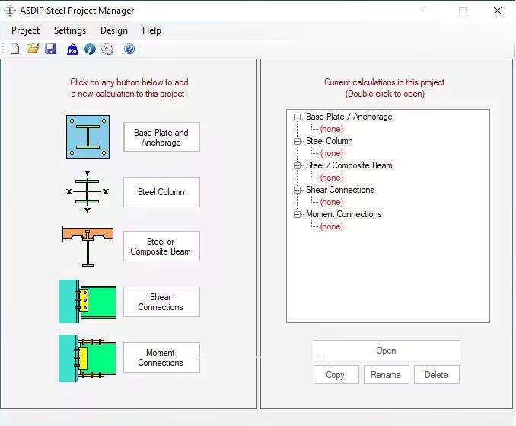Add a Steel or Composite Beam calculation

pos(161,246)
